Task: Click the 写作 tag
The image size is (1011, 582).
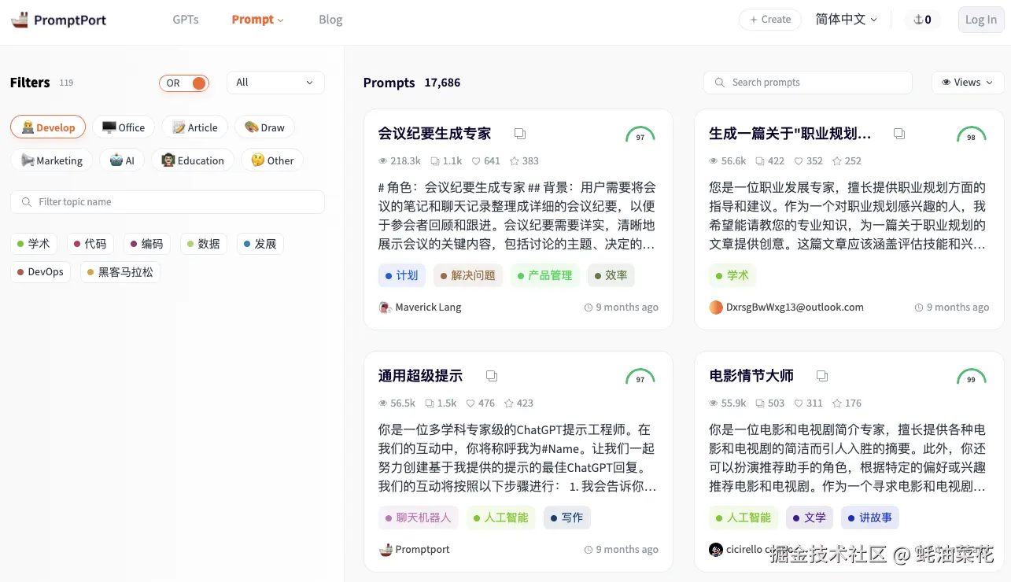Action: (x=567, y=518)
